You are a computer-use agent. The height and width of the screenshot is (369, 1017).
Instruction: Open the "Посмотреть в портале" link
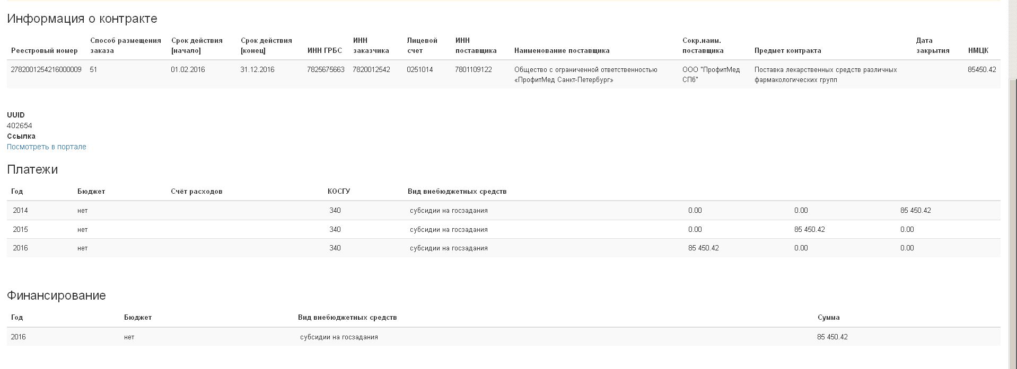(47, 147)
